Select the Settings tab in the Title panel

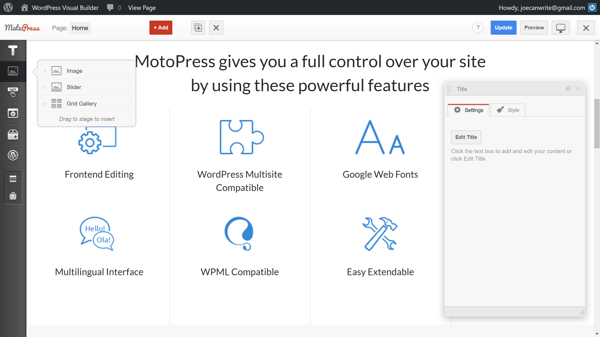[468, 110]
